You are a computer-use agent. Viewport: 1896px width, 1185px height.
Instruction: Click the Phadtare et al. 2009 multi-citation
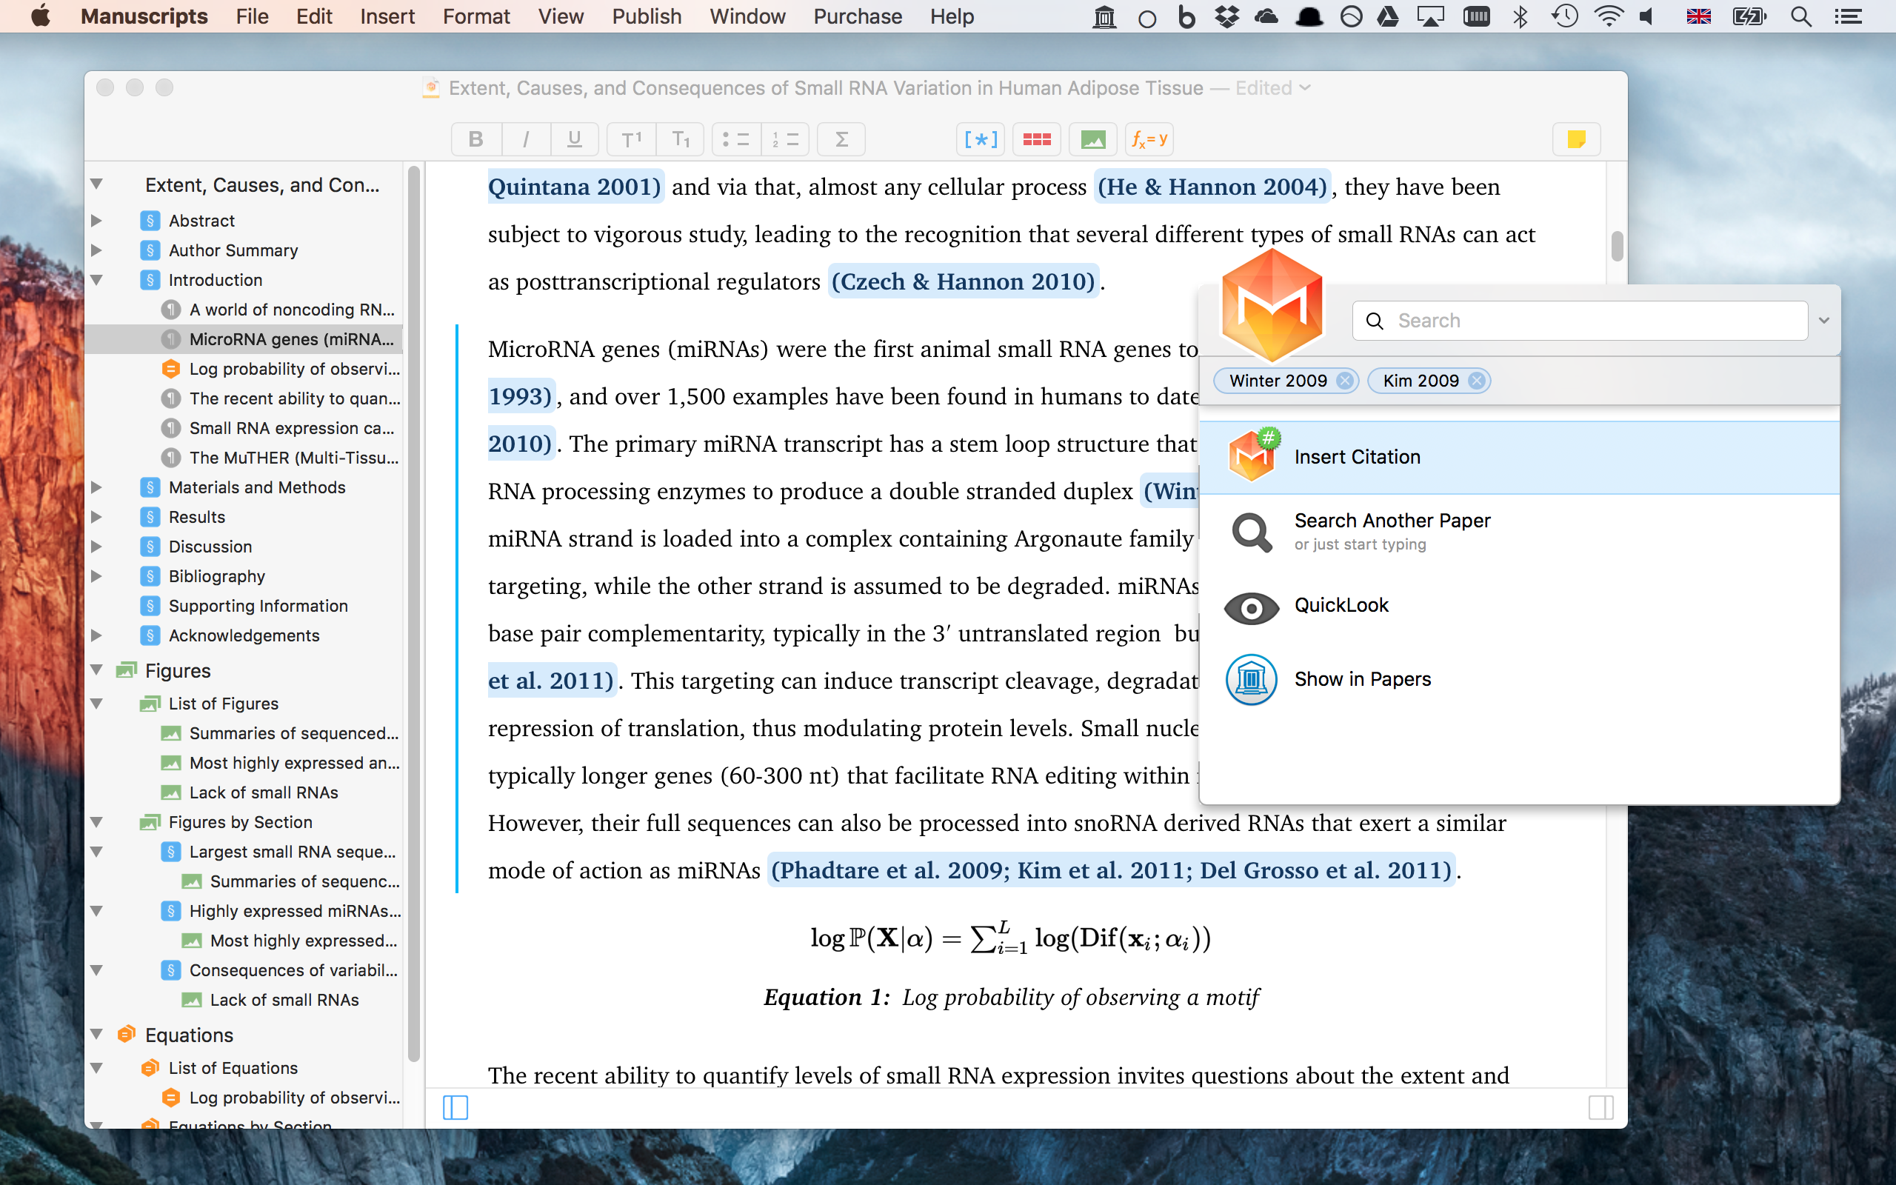pos(1111,870)
